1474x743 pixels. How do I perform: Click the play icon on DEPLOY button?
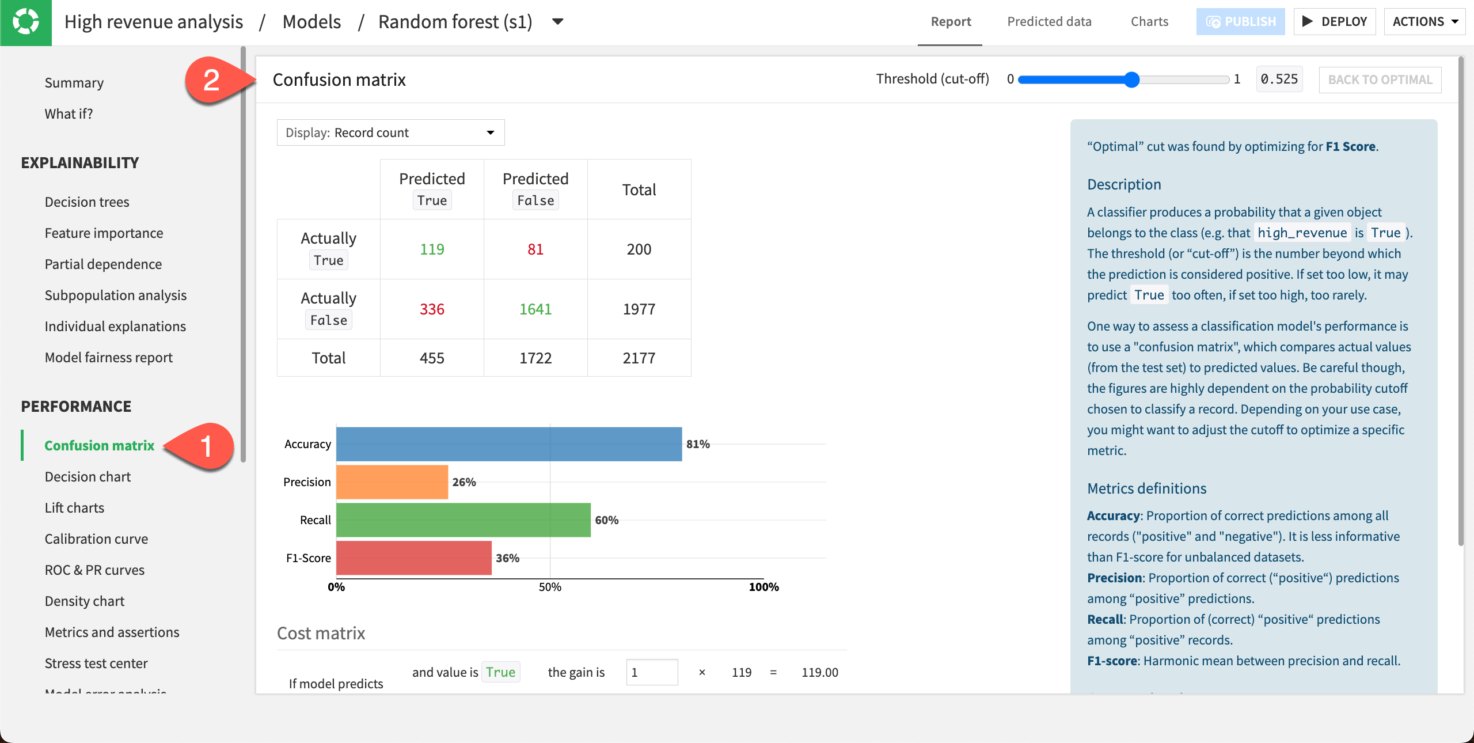[x=1308, y=21]
